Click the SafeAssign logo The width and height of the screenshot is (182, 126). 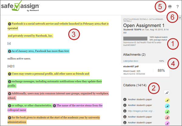pyautogui.click(x=20, y=6)
